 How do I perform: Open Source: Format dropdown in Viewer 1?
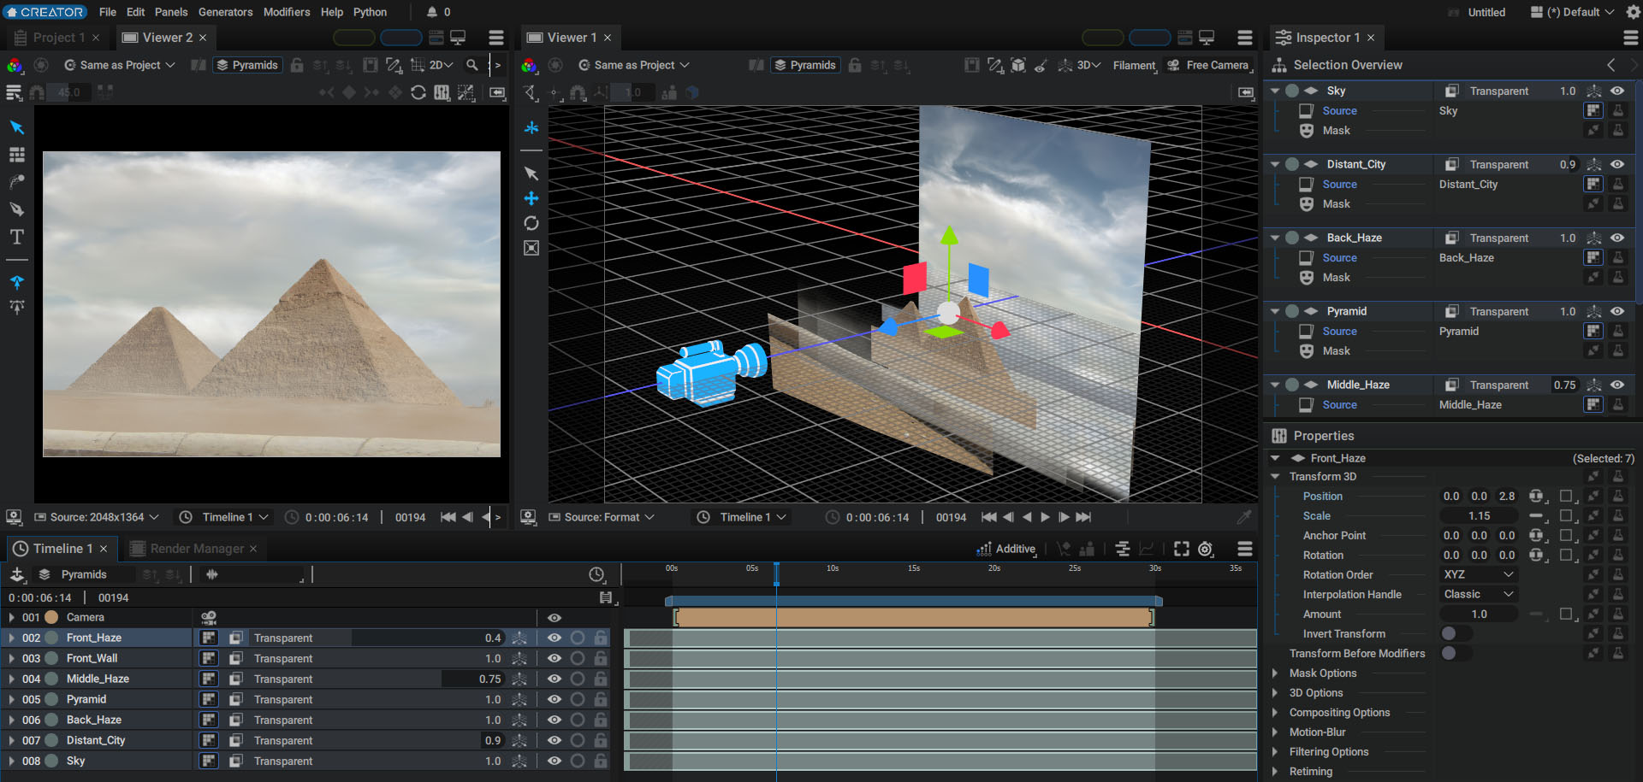[602, 517]
